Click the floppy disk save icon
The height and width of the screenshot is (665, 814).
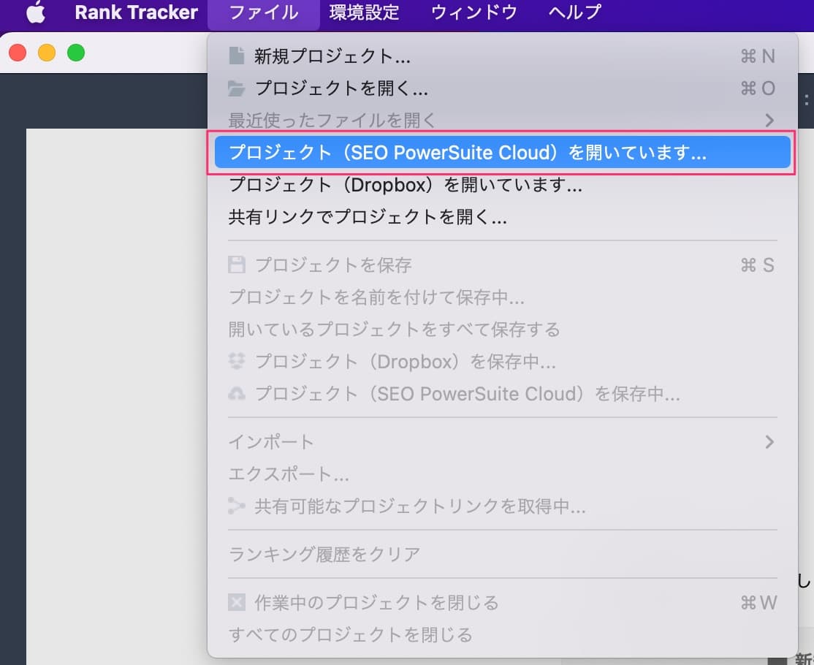(x=237, y=265)
